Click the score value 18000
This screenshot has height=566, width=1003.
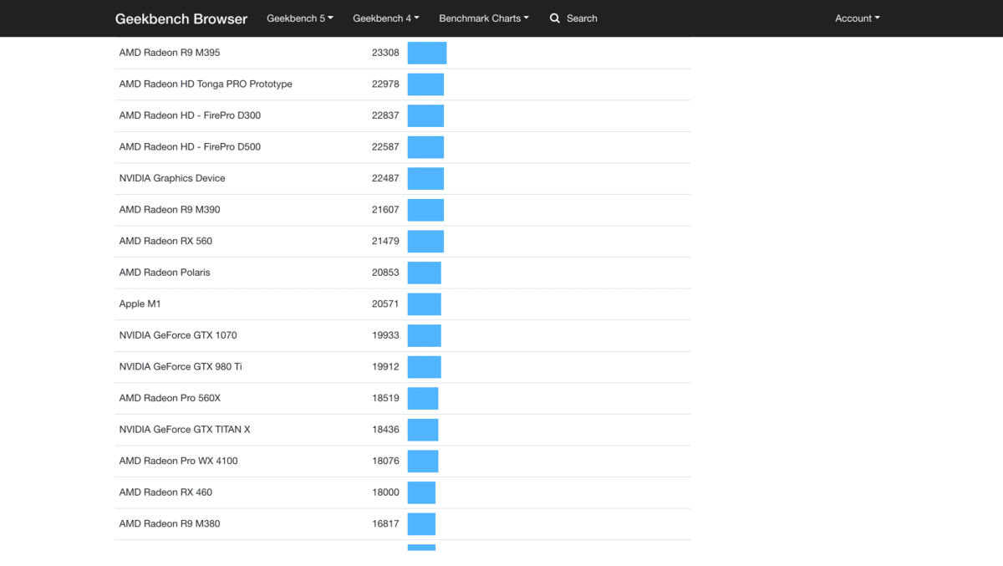tap(385, 492)
